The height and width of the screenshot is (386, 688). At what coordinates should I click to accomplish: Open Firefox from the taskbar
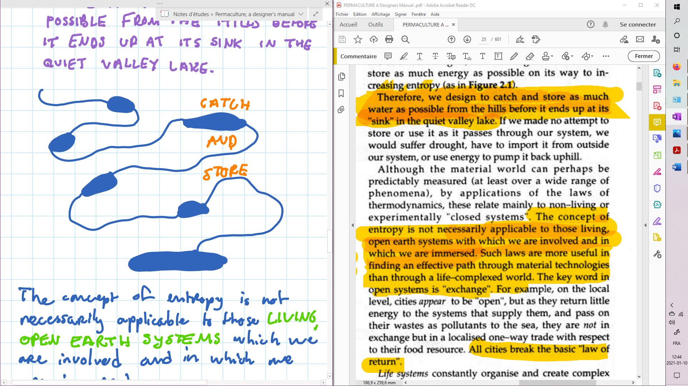677,67
